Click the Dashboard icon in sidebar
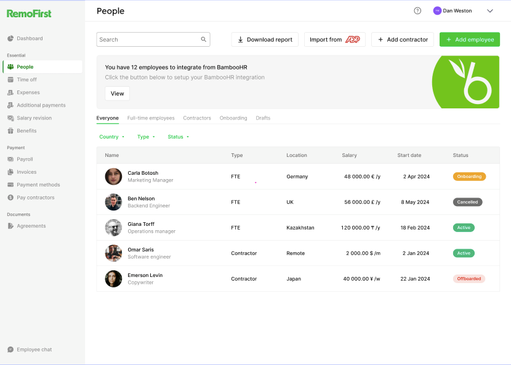 click(10, 39)
